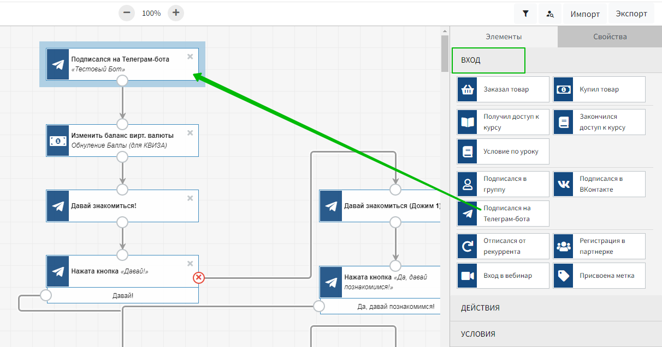The height and width of the screenshot is (347, 662).
Task: Click the zoom out minus button
Action: point(127,13)
